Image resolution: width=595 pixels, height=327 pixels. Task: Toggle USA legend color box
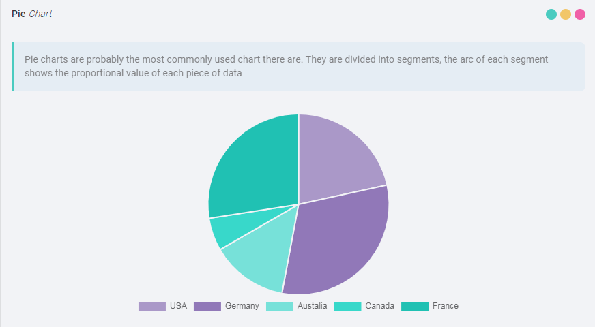coord(151,307)
